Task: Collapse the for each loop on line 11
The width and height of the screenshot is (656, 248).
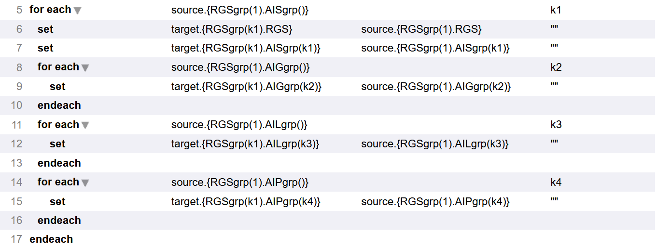Action: coord(85,125)
